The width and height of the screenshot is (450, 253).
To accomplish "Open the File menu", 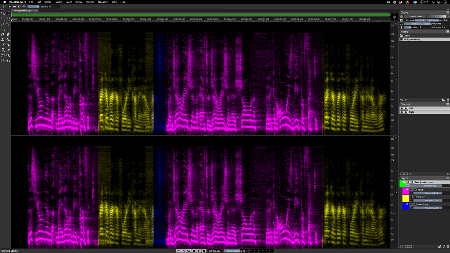I will point(31,2).
